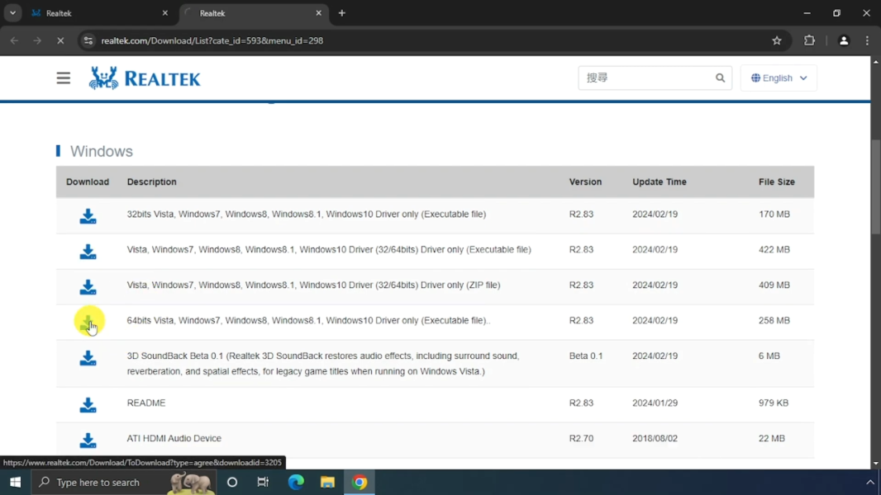Click the browser address bar URL
881x495 pixels.
(x=212, y=40)
